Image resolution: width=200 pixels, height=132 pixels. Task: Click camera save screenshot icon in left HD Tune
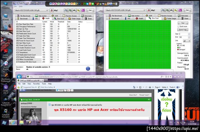click(x=74, y=10)
